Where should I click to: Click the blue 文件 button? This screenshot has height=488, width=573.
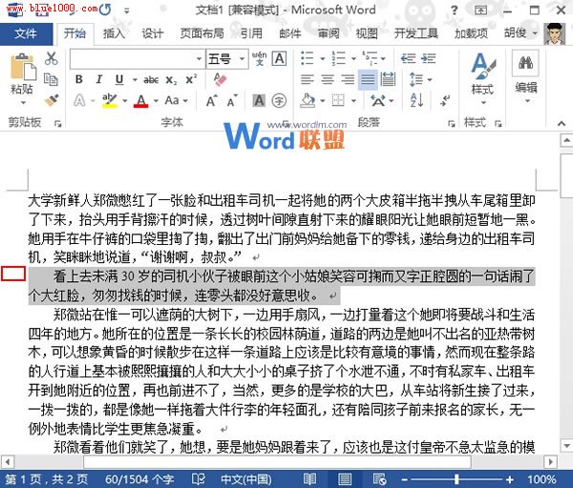(x=26, y=33)
